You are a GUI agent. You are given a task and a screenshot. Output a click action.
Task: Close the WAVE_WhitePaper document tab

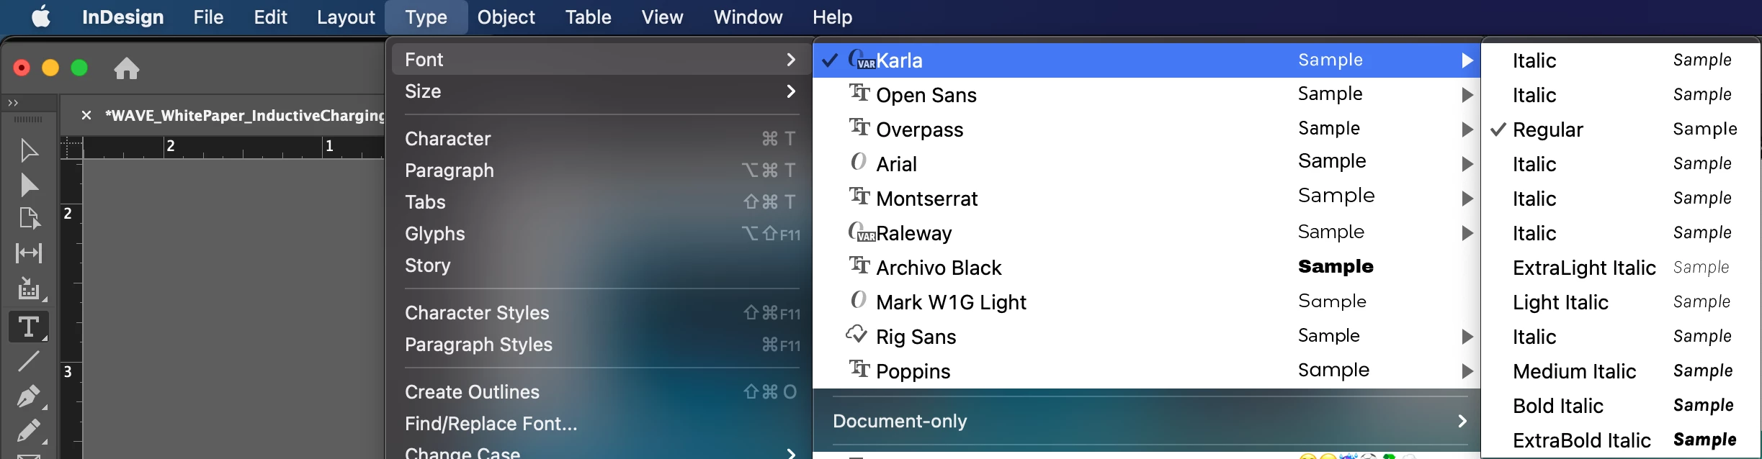pyautogui.click(x=86, y=115)
